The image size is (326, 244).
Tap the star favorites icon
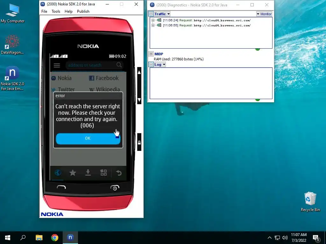coord(73,173)
